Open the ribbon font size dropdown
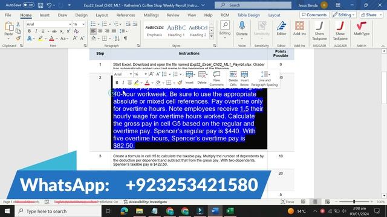 [83, 24]
